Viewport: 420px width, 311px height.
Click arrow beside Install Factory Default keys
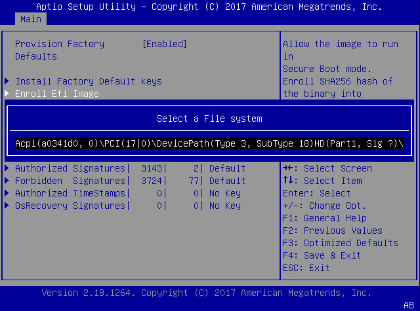[x=7, y=81]
